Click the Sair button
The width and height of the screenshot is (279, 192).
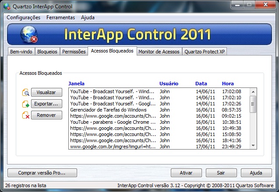221,173
